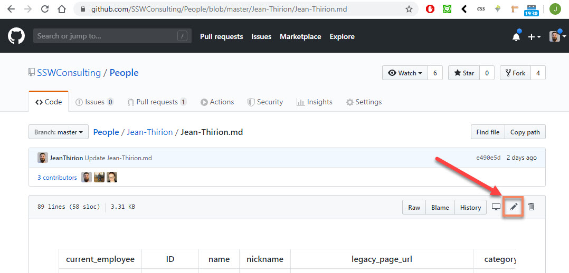
Task: View the 6 watchers count
Action: coord(435,73)
